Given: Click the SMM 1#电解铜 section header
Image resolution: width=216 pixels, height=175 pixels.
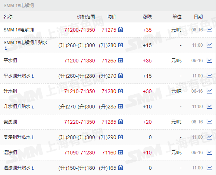Looking at the screenshot, I should (19, 6).
